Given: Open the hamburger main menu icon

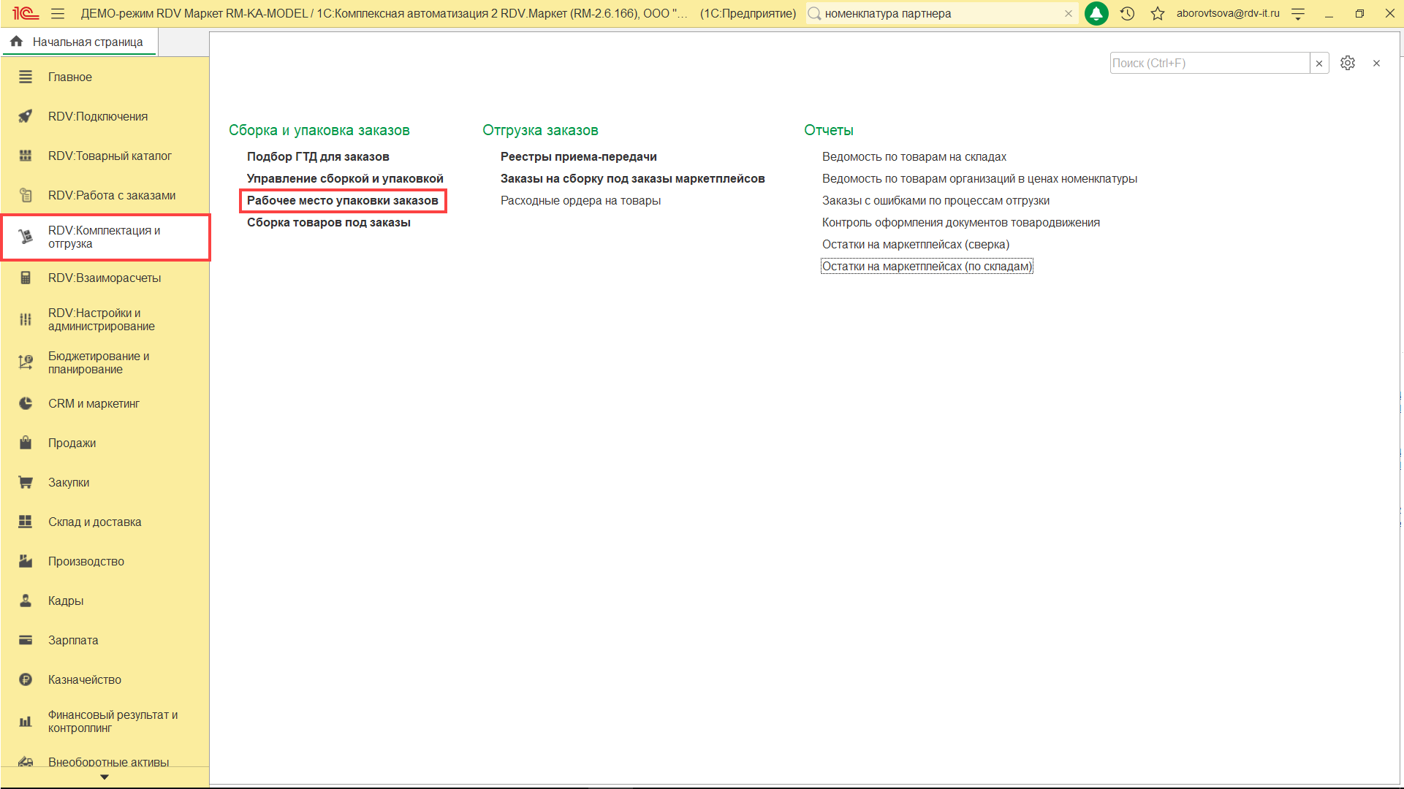Looking at the screenshot, I should click(x=58, y=13).
